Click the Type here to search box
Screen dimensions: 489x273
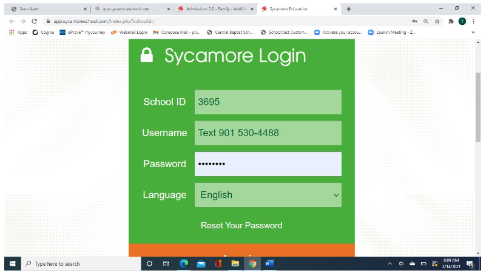(x=81, y=264)
